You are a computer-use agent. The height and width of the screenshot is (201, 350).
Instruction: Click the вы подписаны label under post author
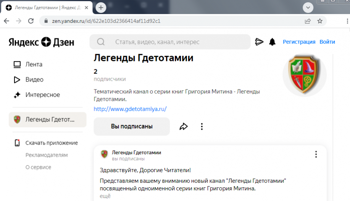pos(128,159)
